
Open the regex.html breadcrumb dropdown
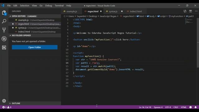127,16
